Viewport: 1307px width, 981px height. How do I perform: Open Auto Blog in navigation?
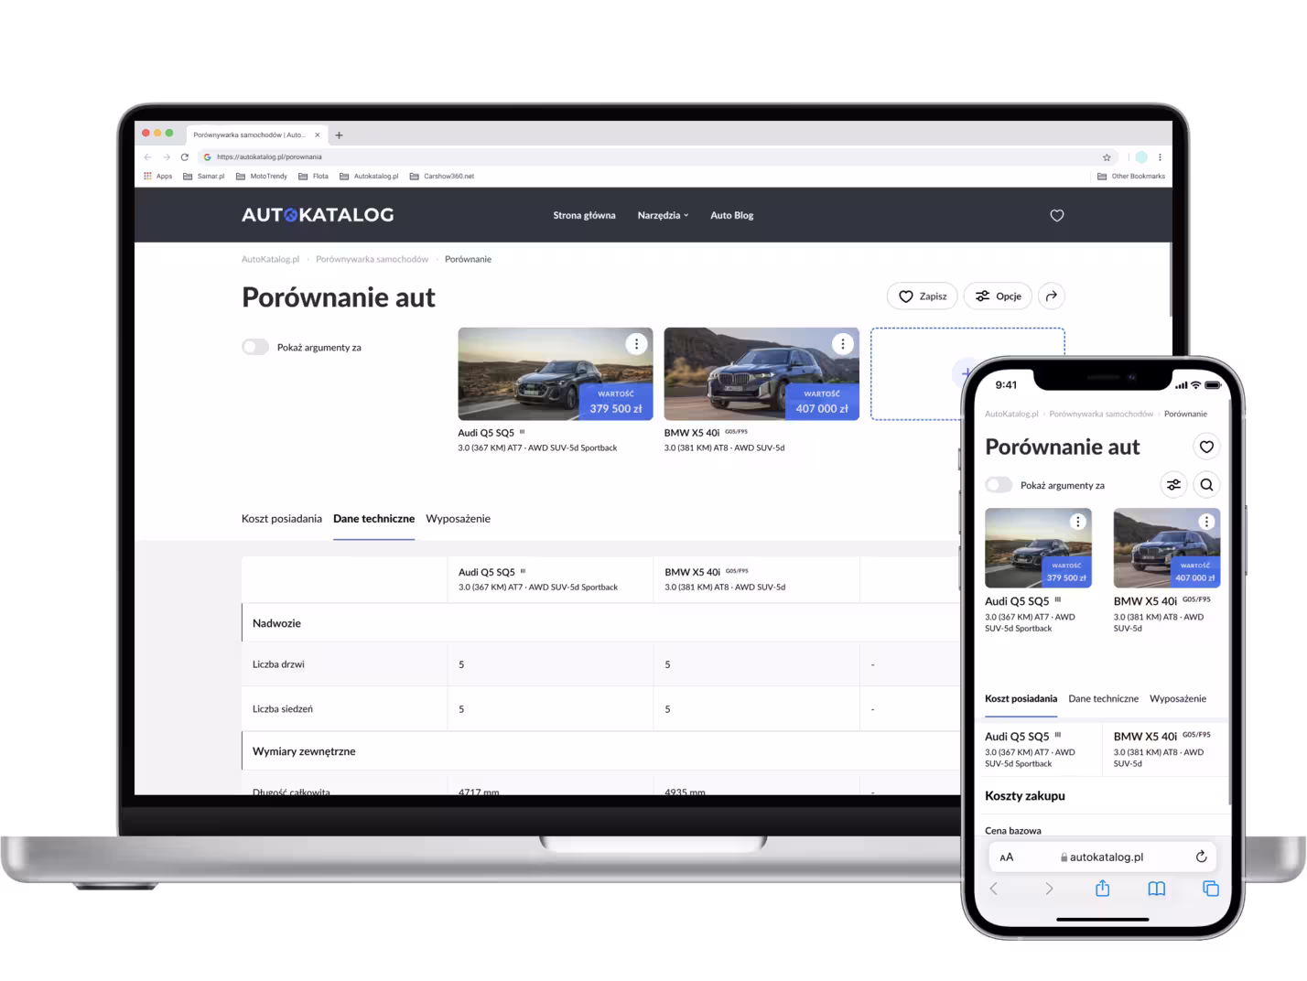click(731, 215)
